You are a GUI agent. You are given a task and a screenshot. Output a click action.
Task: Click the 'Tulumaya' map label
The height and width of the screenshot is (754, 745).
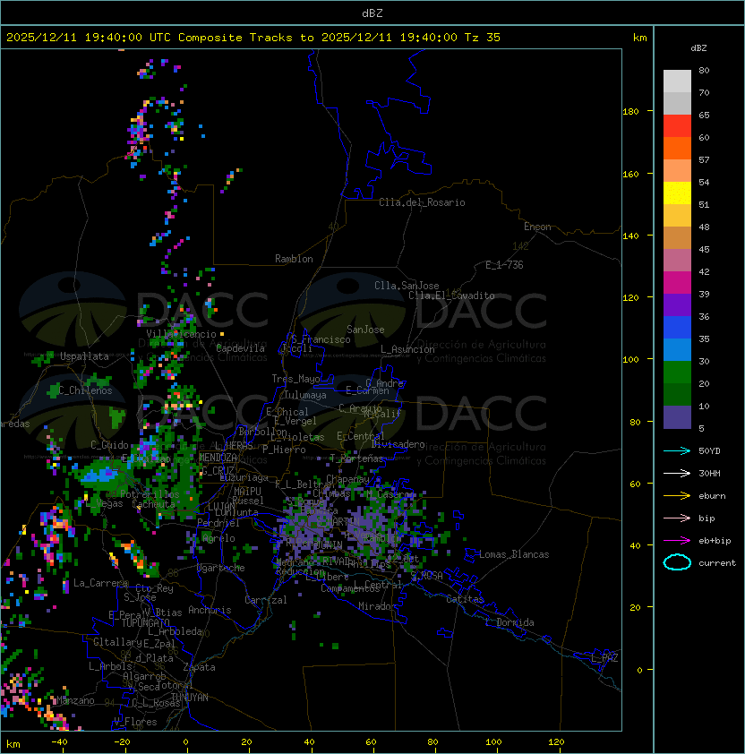(305, 395)
